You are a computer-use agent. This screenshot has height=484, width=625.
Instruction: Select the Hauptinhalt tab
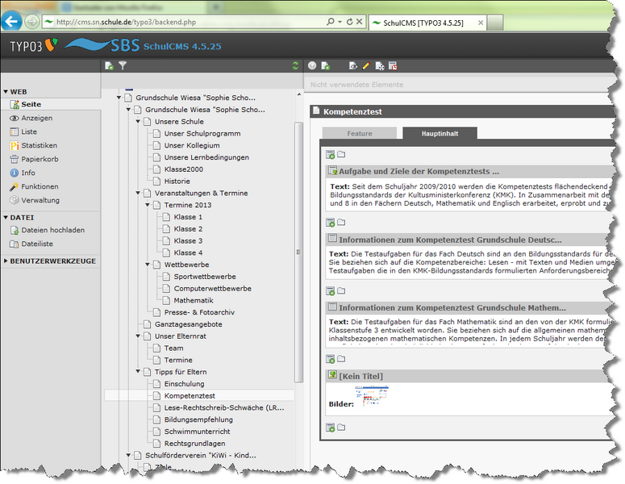pos(440,133)
